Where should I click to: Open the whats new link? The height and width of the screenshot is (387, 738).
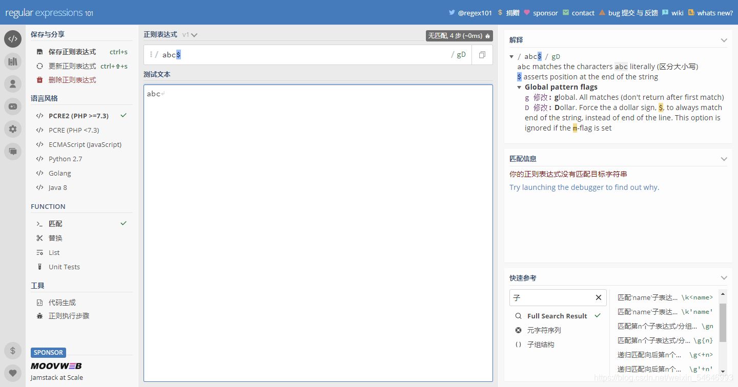[x=710, y=13]
